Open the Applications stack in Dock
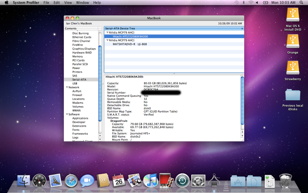This screenshot has height=193, width=308. [238, 181]
